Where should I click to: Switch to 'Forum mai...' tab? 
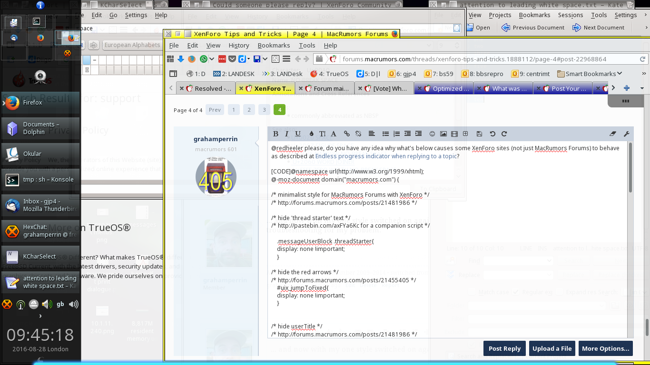(x=325, y=88)
